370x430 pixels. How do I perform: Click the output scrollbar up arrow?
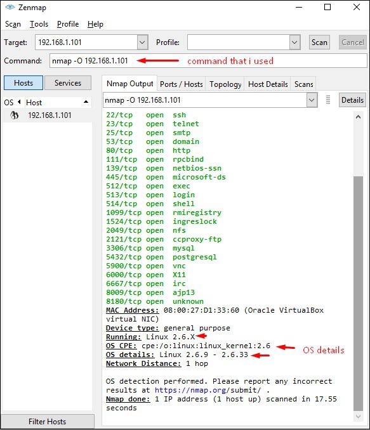tap(358, 117)
